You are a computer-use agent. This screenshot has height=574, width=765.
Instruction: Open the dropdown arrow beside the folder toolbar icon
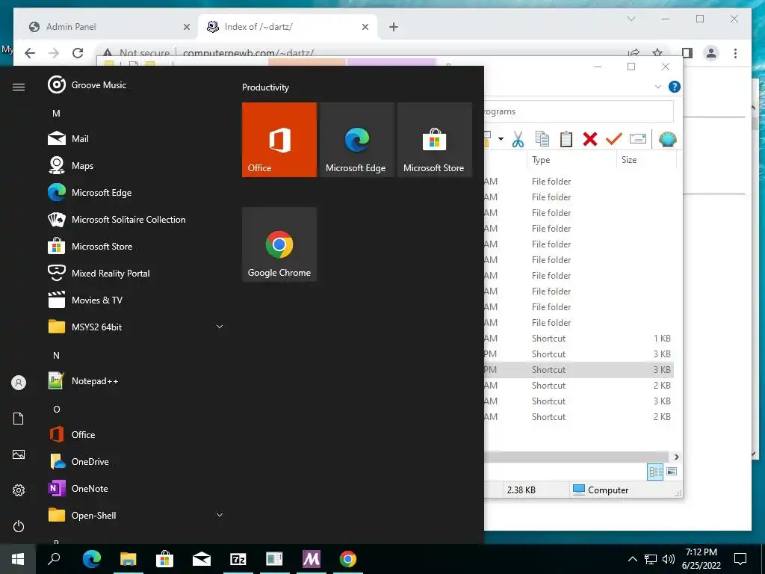pos(501,140)
